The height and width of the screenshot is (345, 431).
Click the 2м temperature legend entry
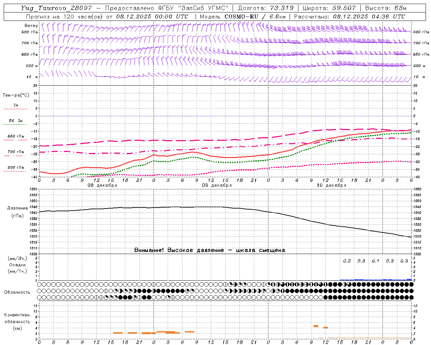click(16, 105)
